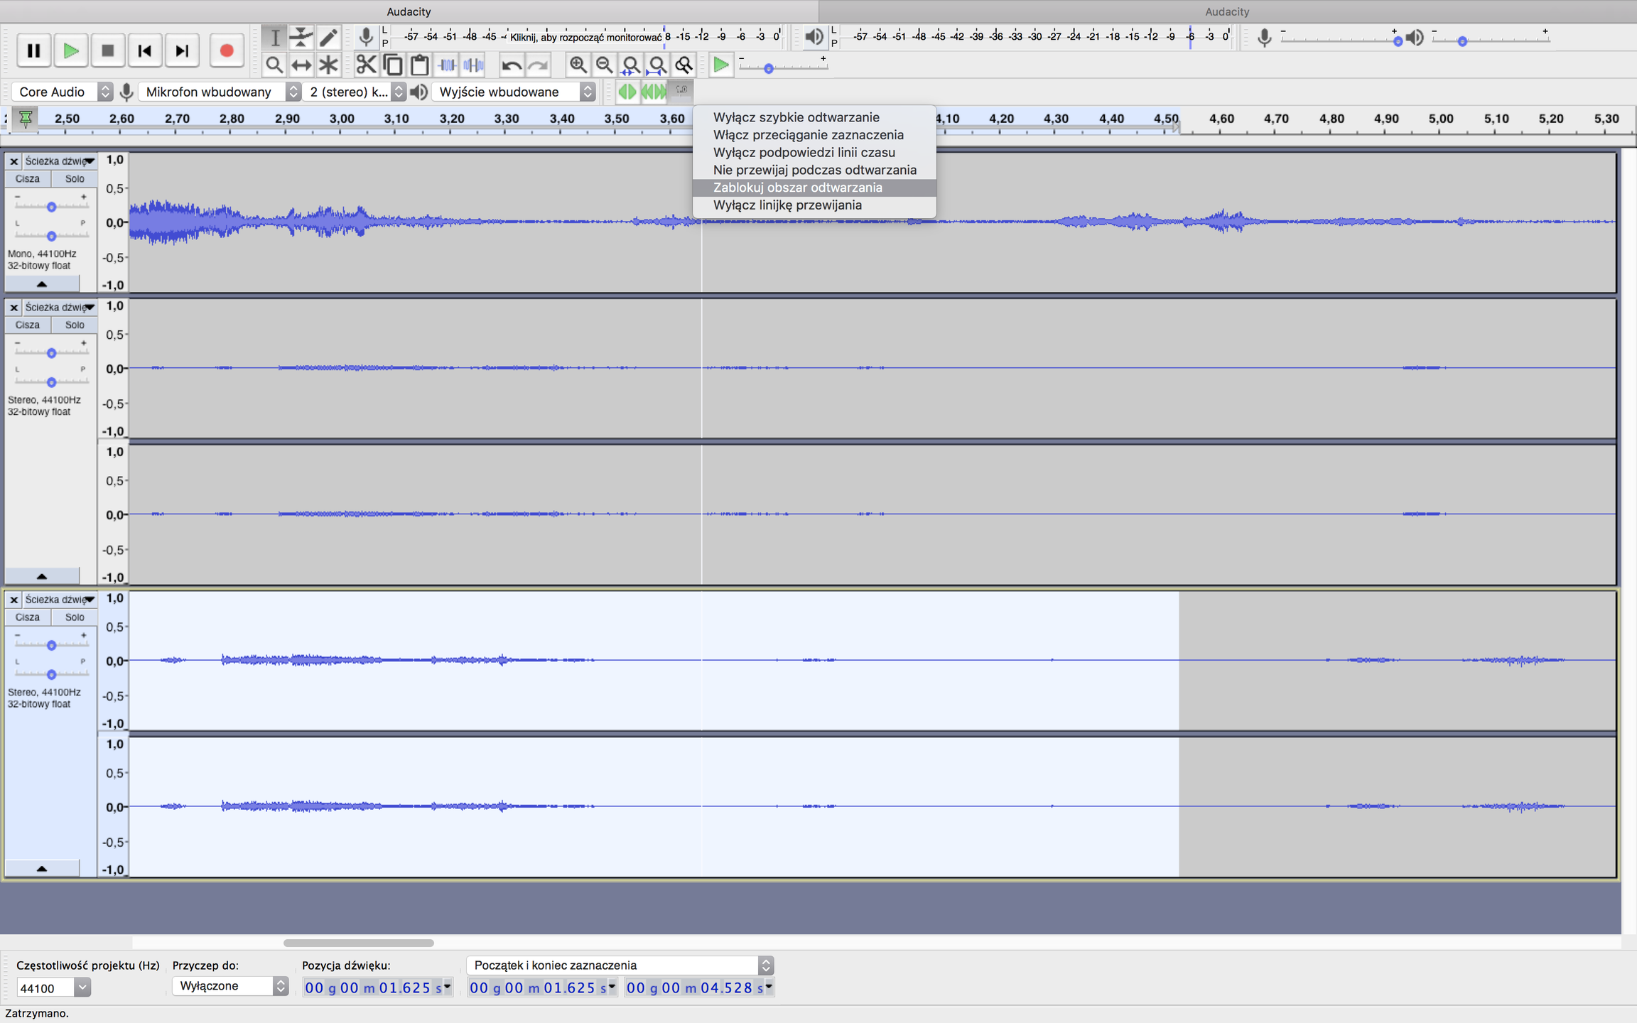This screenshot has width=1637, height=1023.
Task: Click the Pause playback button
Action: tap(33, 50)
